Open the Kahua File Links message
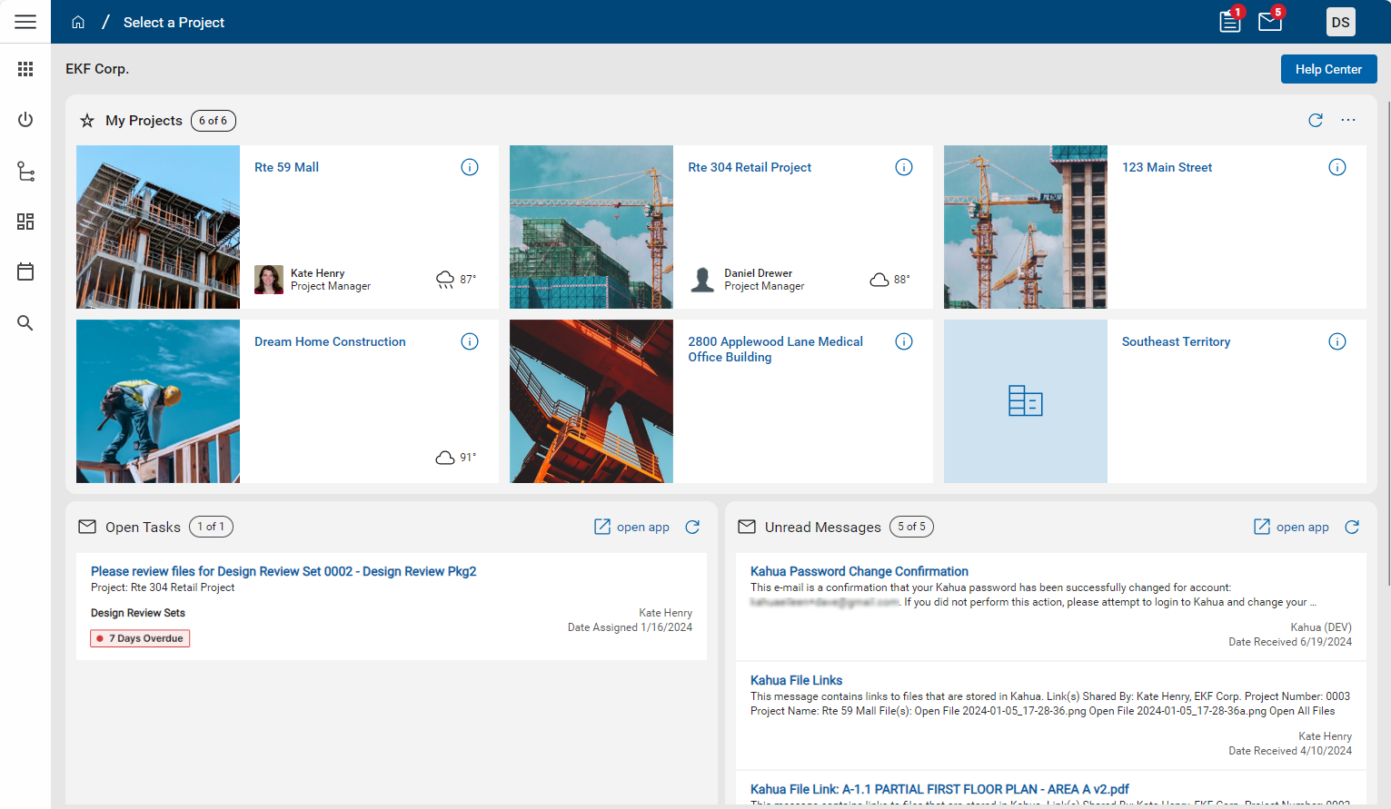This screenshot has height=809, width=1391. pos(796,680)
